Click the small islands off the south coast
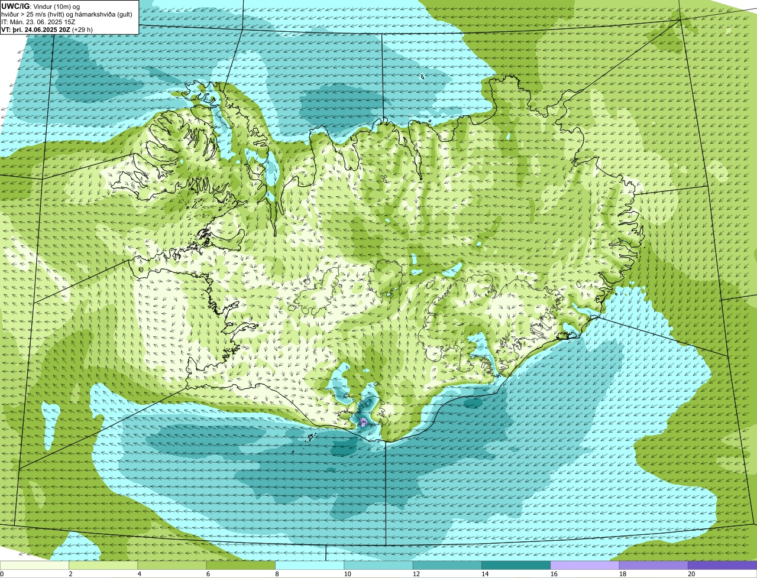Screen dimensions: 757x578 pyautogui.click(x=309, y=439)
